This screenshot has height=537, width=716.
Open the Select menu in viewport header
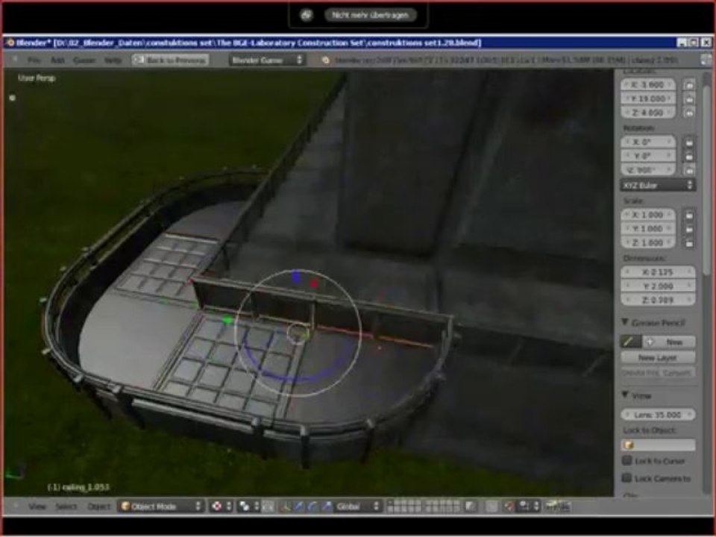pyautogui.click(x=66, y=506)
